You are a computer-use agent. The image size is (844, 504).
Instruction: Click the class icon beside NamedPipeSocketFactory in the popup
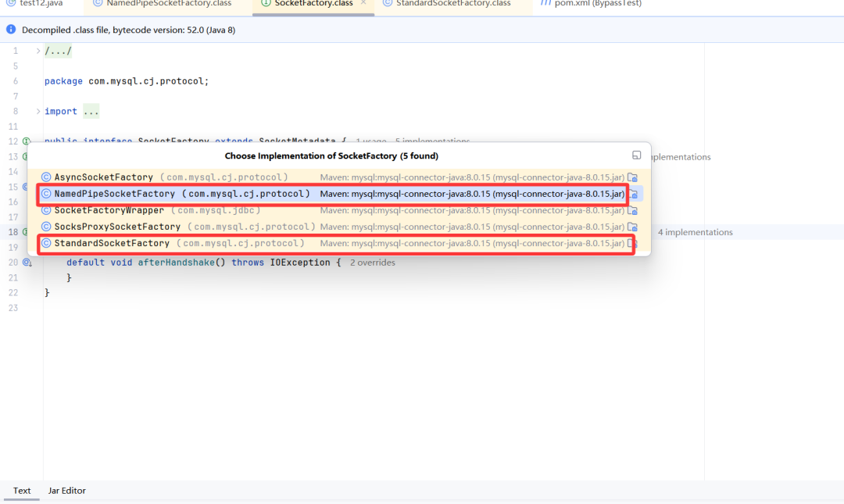coord(46,194)
